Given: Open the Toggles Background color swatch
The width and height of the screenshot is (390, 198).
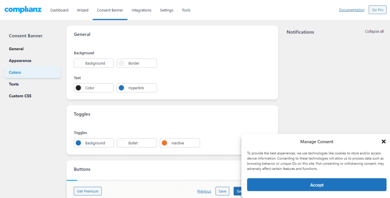Looking at the screenshot, I should (94, 143).
